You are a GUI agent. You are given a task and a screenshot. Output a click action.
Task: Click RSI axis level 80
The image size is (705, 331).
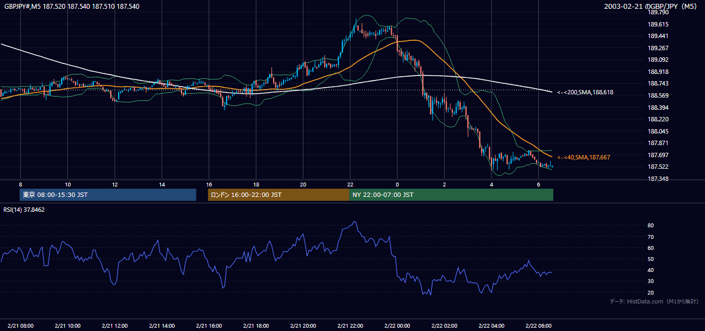[651, 226]
